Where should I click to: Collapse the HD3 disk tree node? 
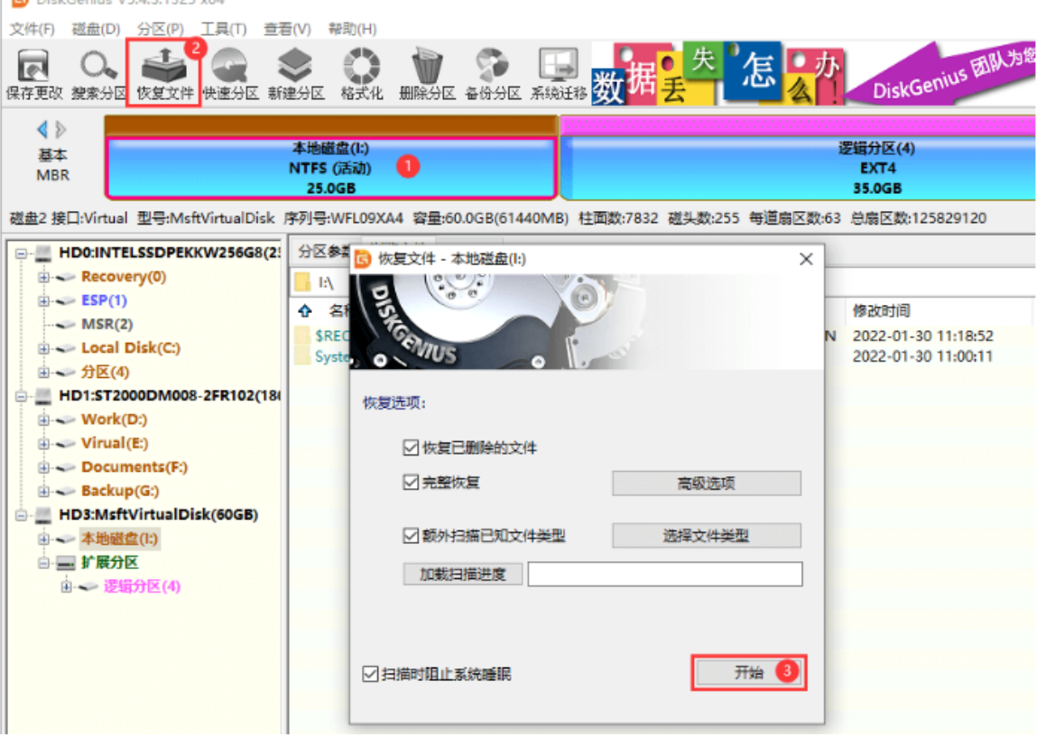point(21,515)
